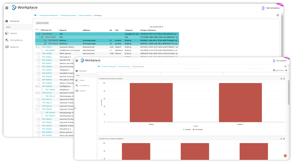Click the Reports chart icon in Buildings sidebar
This screenshot has width=293, height=163.
pos(7,47)
